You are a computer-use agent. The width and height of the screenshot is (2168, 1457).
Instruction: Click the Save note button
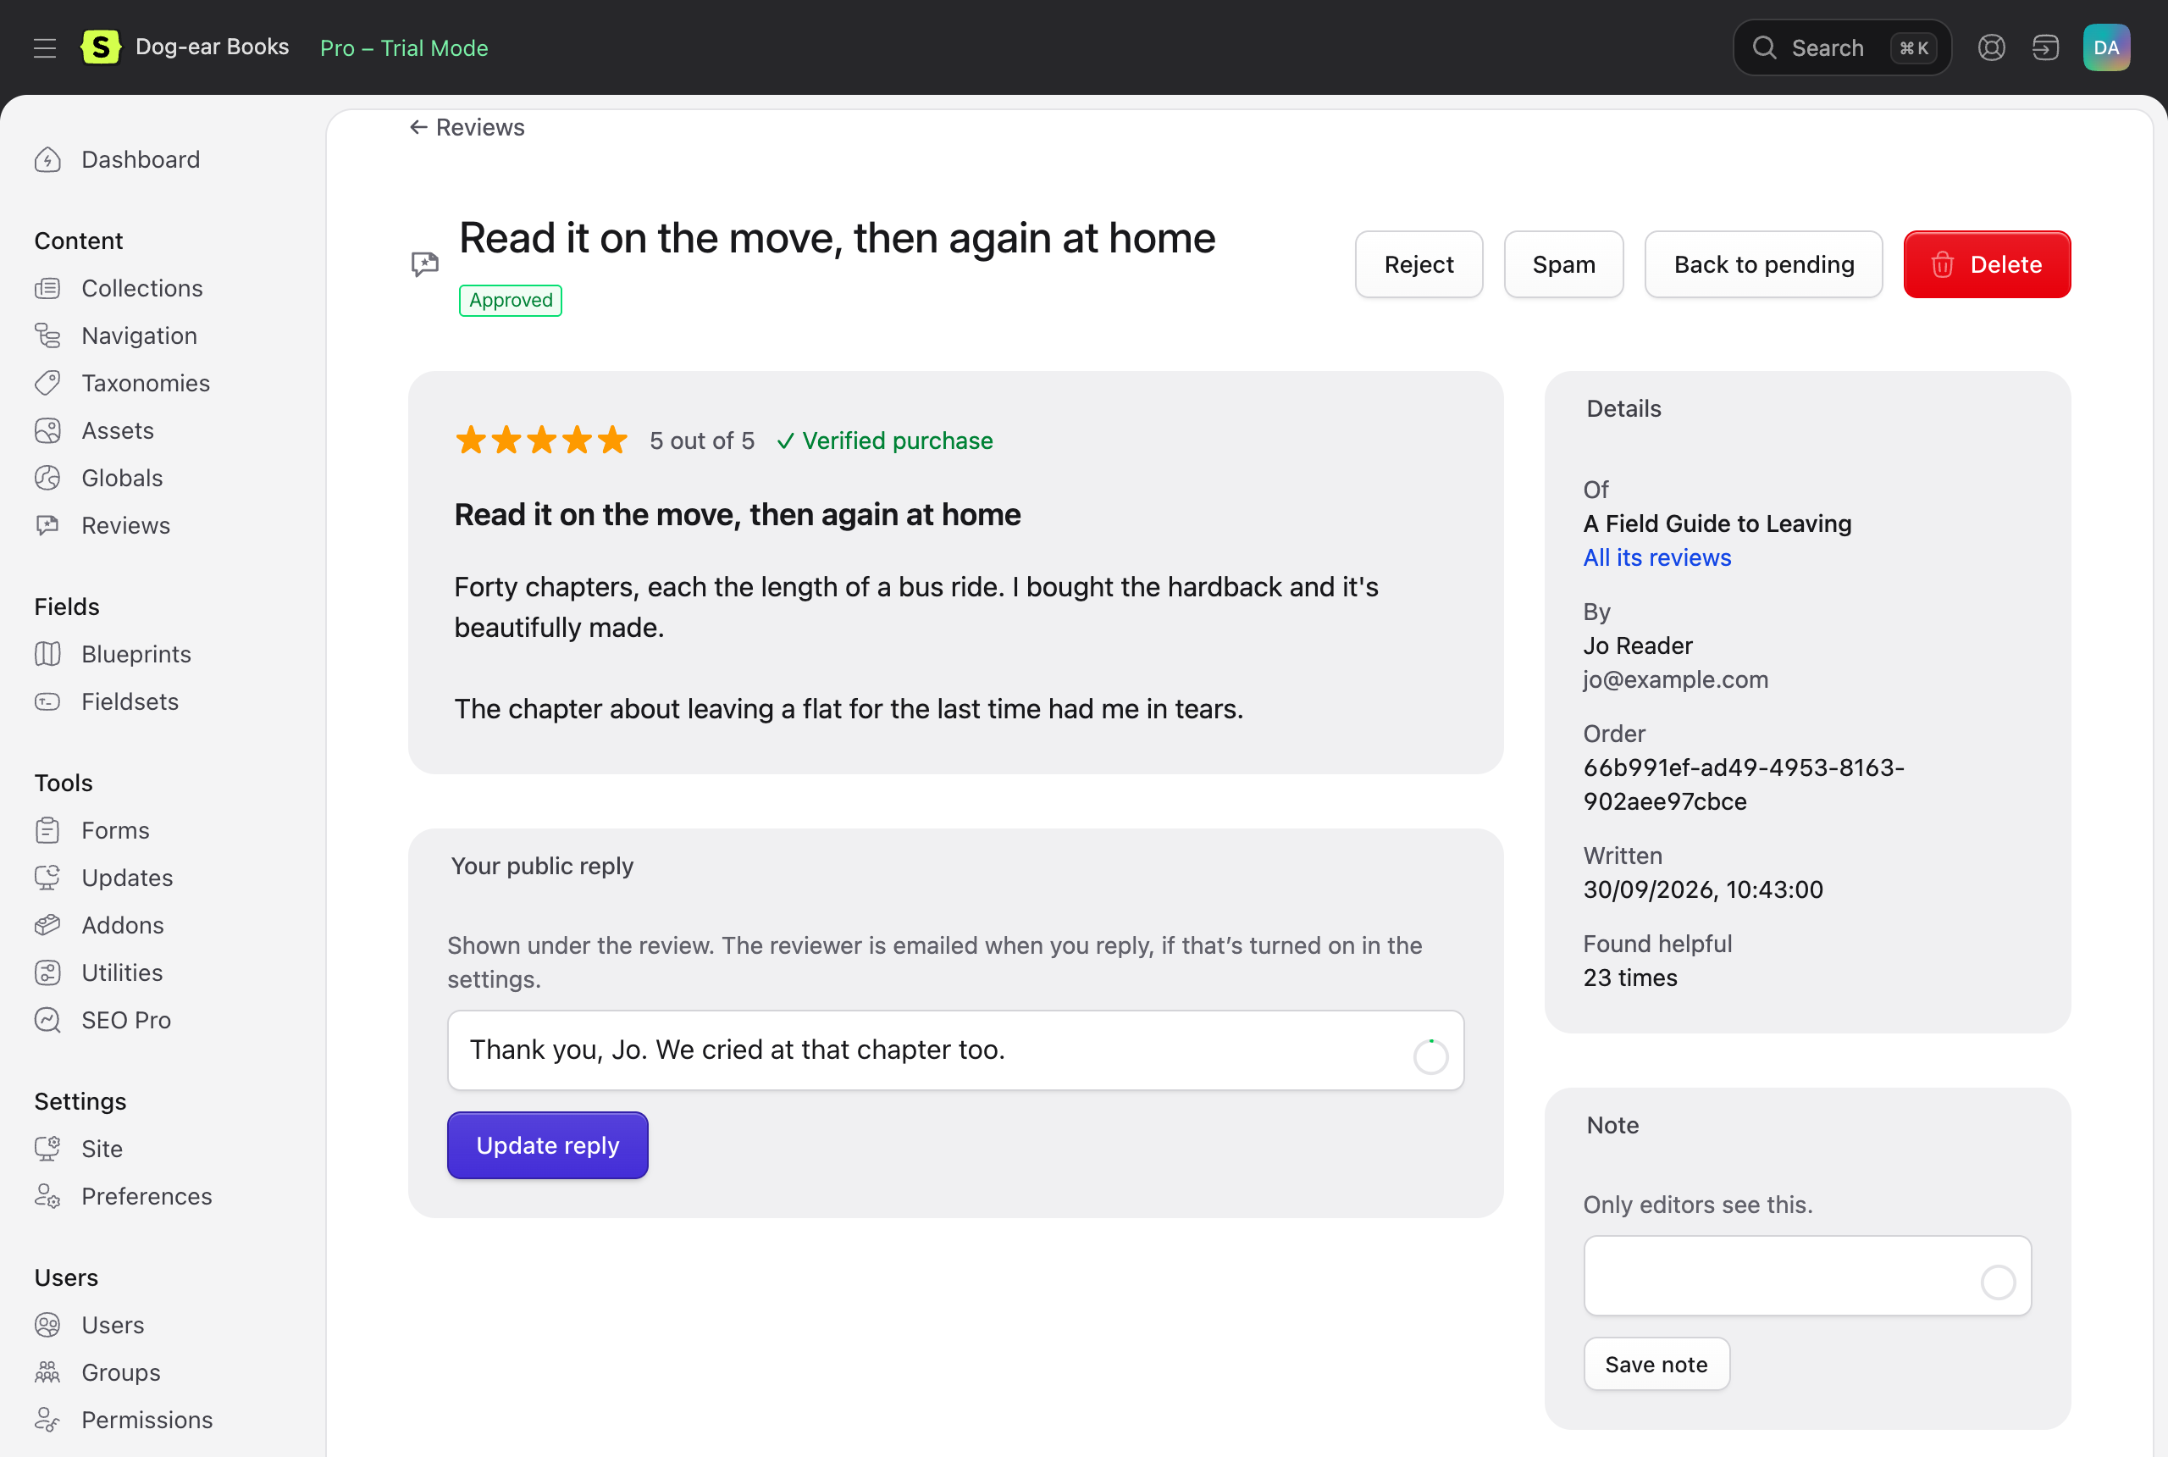1656,1365
